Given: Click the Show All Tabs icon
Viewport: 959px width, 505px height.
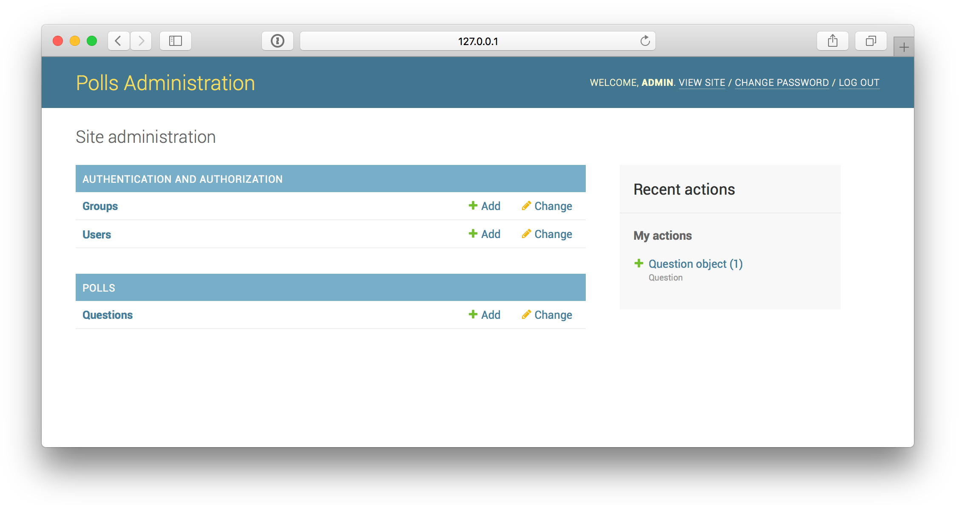Looking at the screenshot, I should coord(871,40).
